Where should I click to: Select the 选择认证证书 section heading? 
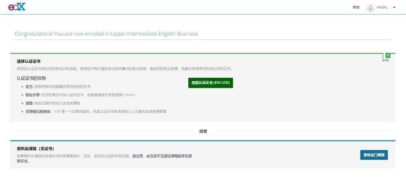(x=29, y=61)
